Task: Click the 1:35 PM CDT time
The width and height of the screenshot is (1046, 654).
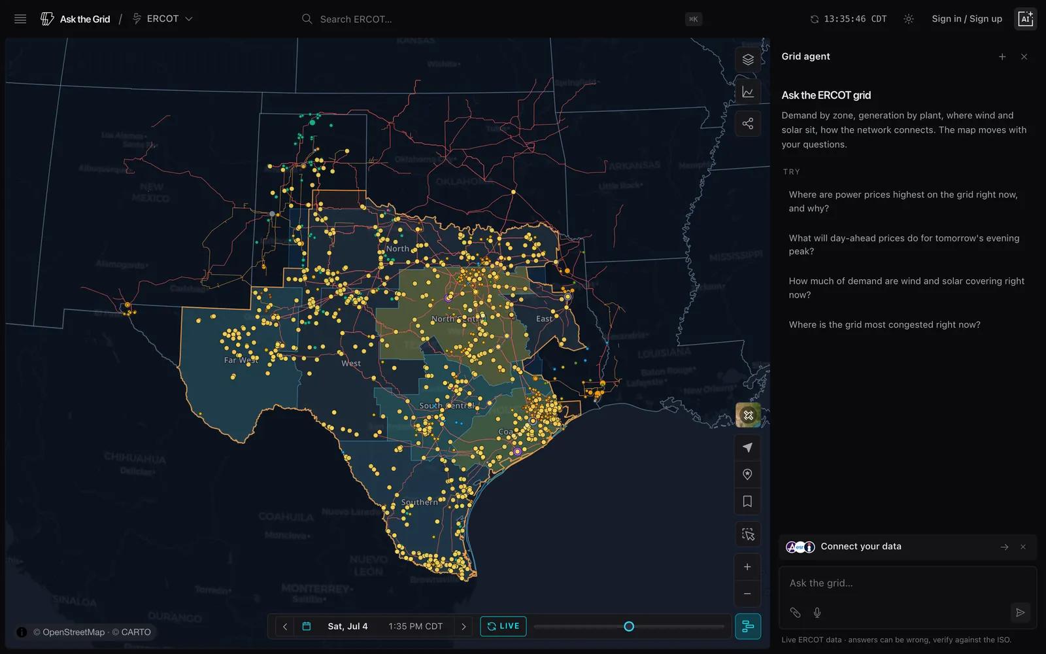Action: [x=415, y=627]
